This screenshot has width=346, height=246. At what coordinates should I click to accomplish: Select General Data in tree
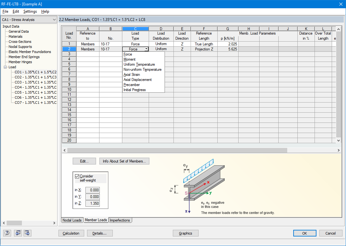[x=18, y=31]
